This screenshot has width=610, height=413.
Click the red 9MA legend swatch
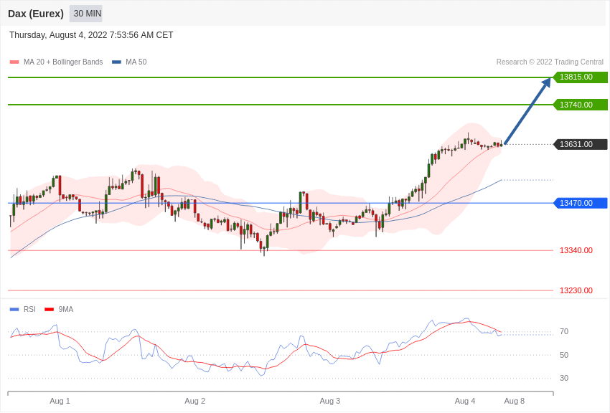tap(49, 310)
